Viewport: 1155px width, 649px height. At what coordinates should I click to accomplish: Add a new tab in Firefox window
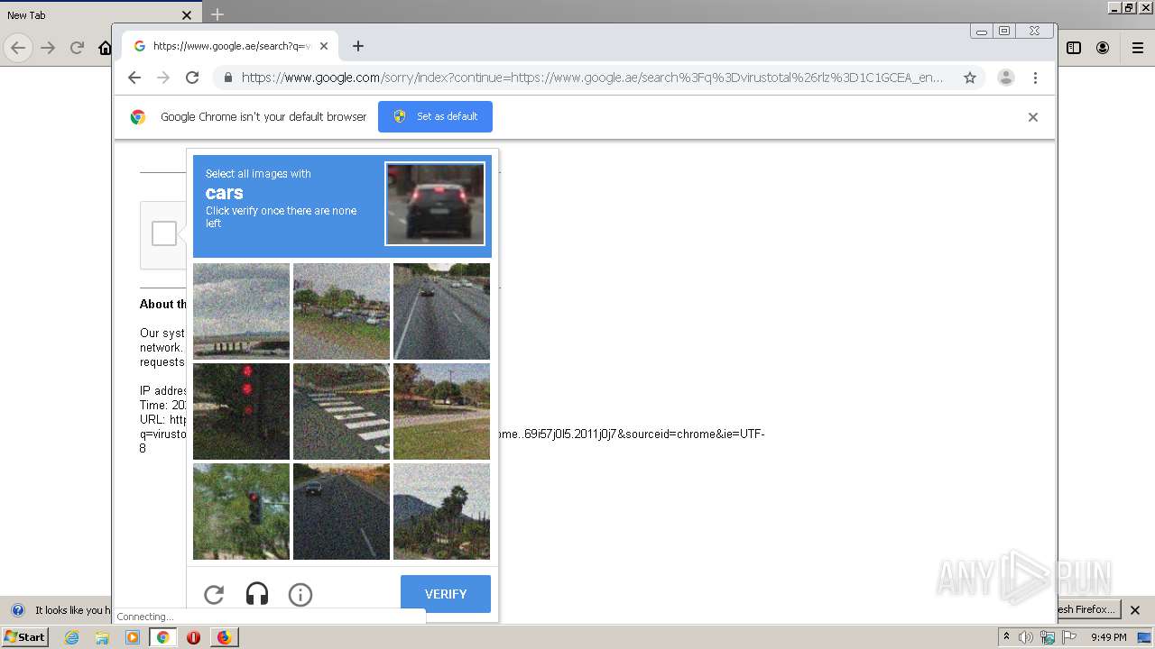(x=217, y=14)
